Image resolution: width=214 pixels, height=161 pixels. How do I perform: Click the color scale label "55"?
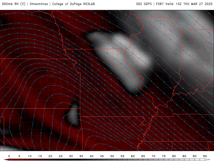(x=123, y=156)
